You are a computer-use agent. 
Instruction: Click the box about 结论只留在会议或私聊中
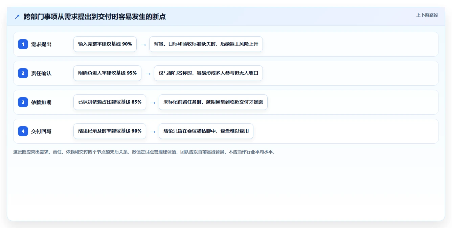pyautogui.click(x=206, y=131)
